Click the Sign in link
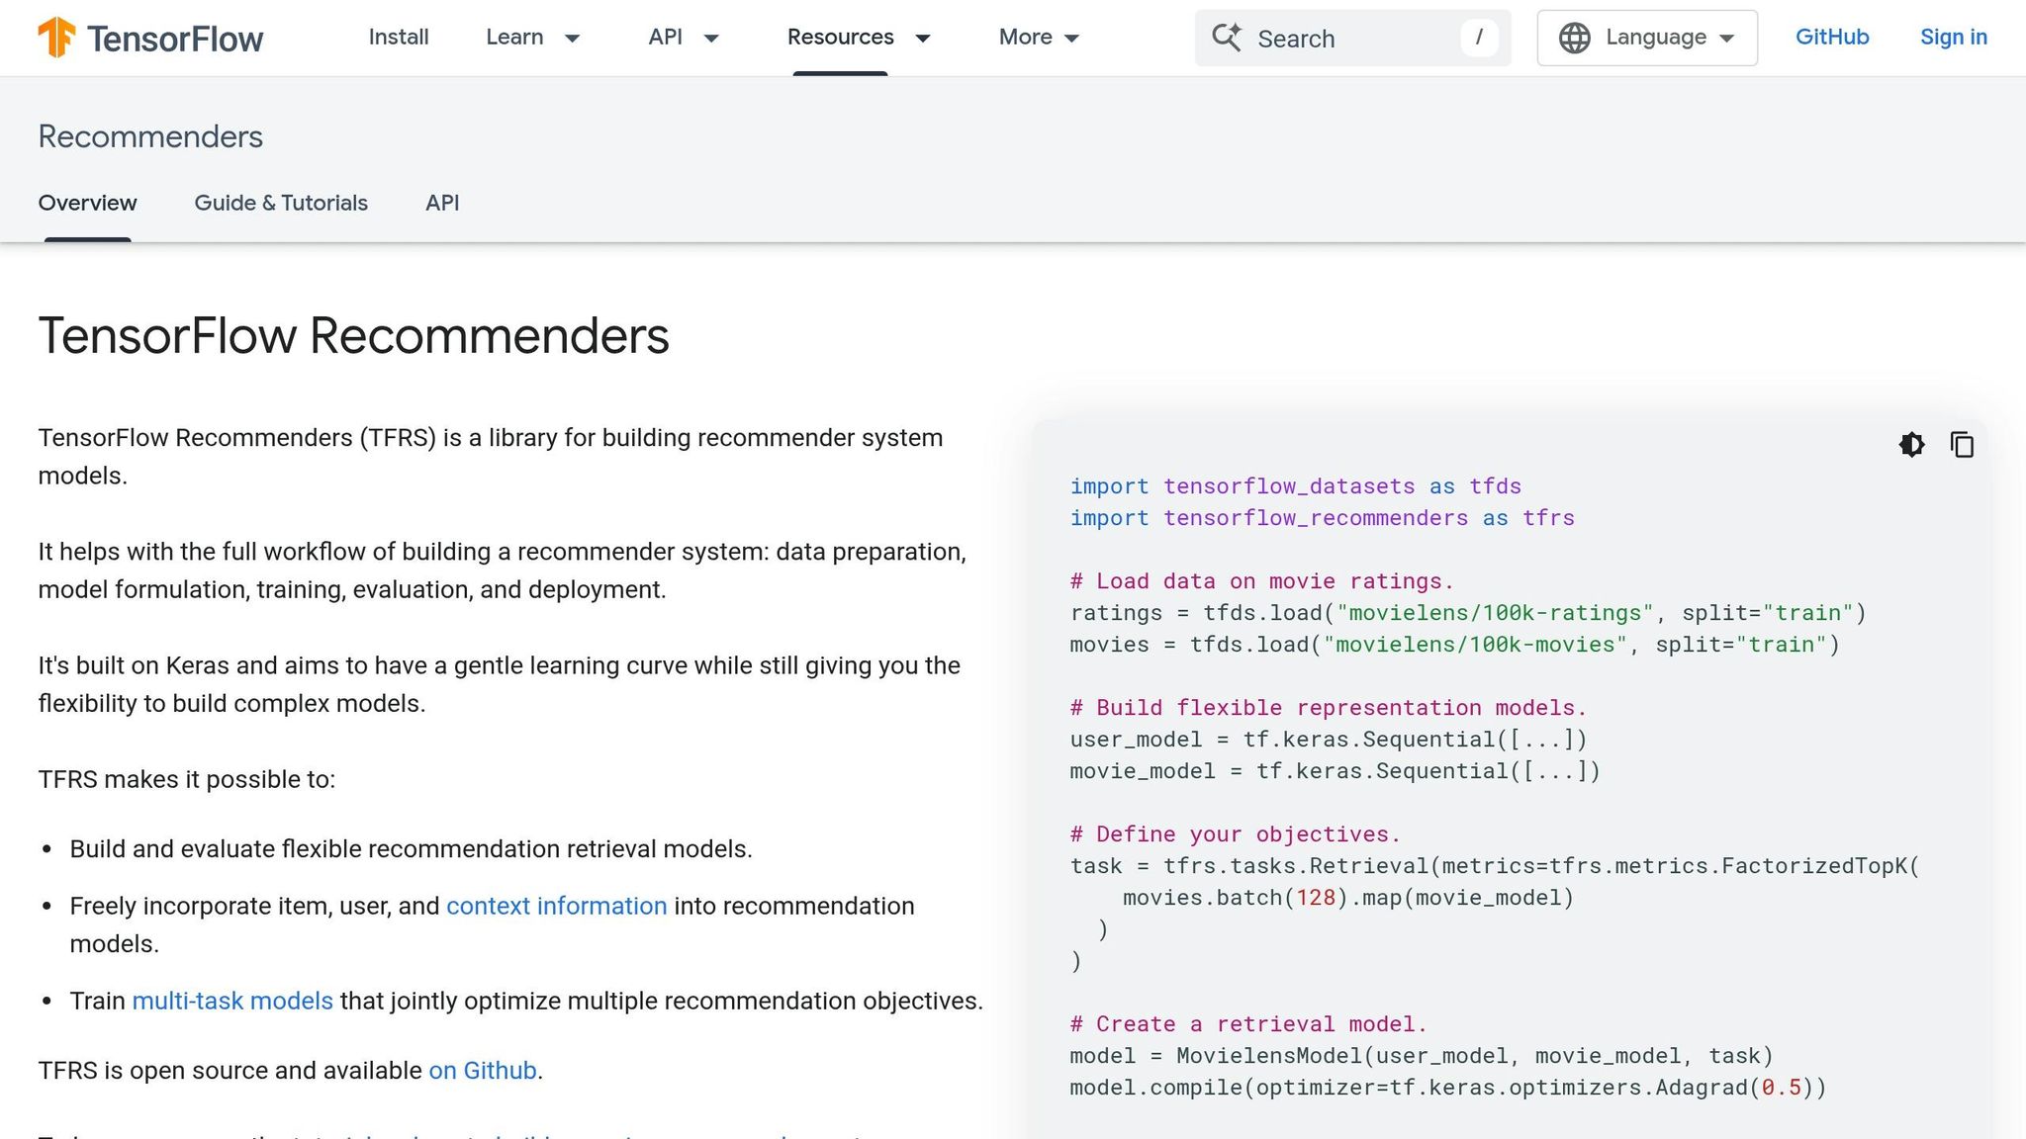Screen dimensions: 2026x1139 click(x=1953, y=37)
